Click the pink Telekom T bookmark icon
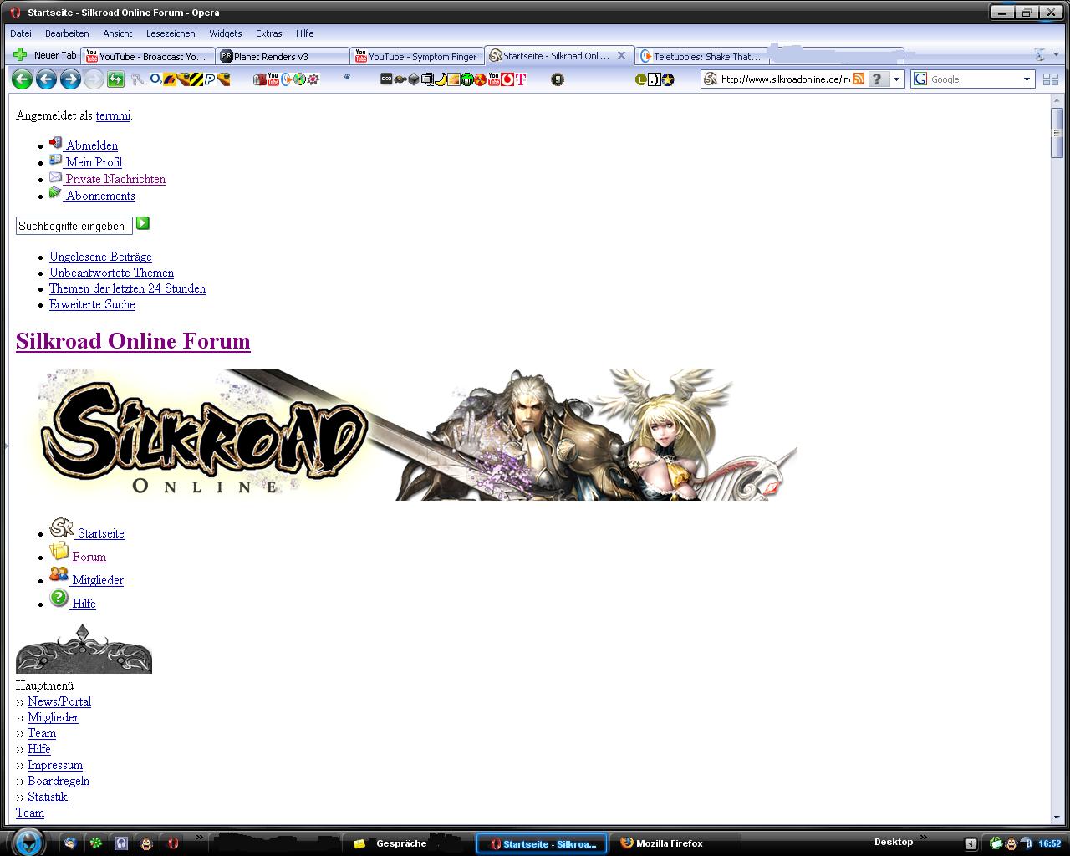 521,79
